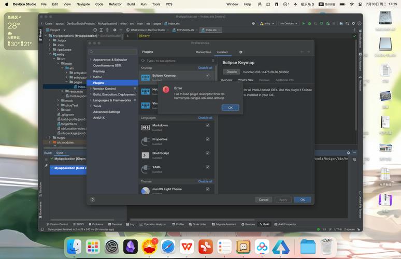Toggle the Properties plugin checkbox

(x=208, y=139)
